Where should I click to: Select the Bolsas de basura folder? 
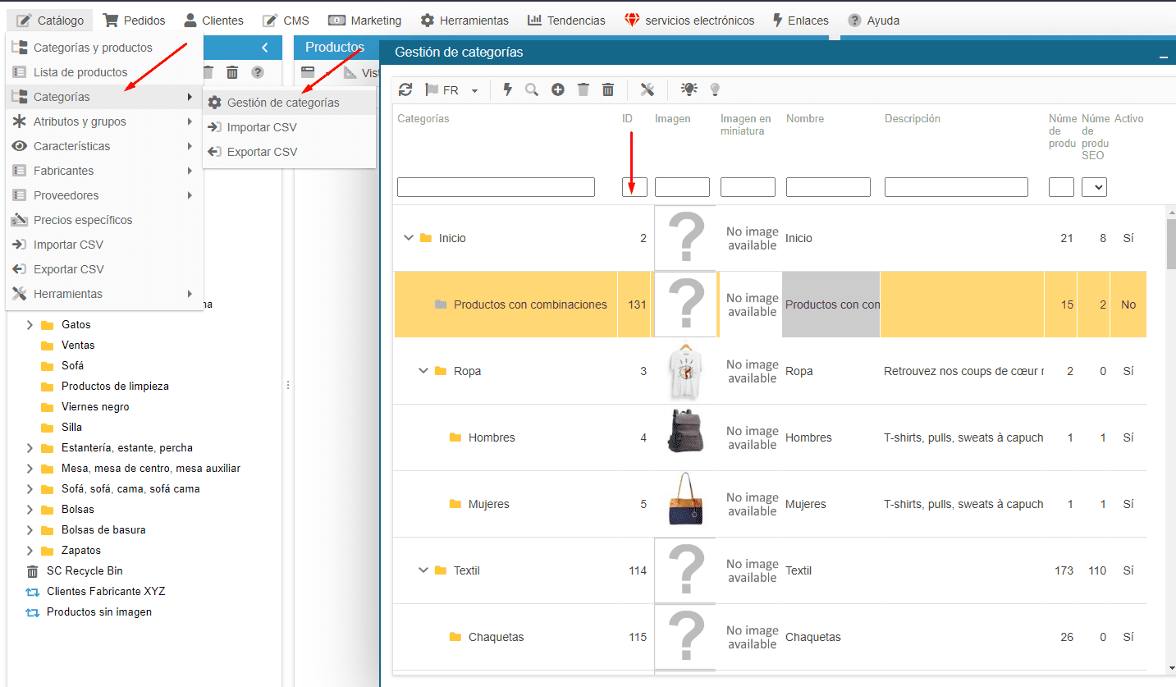[x=103, y=530]
